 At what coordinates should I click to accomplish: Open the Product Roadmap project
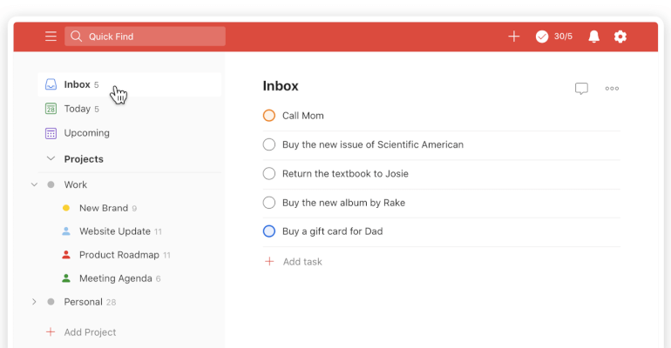(119, 255)
